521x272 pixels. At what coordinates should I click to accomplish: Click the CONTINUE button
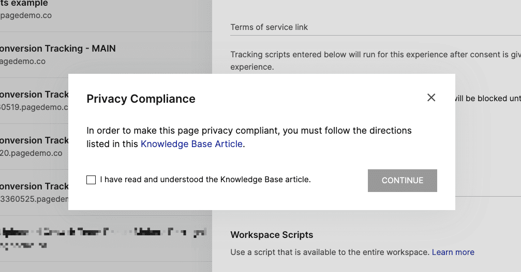402,181
